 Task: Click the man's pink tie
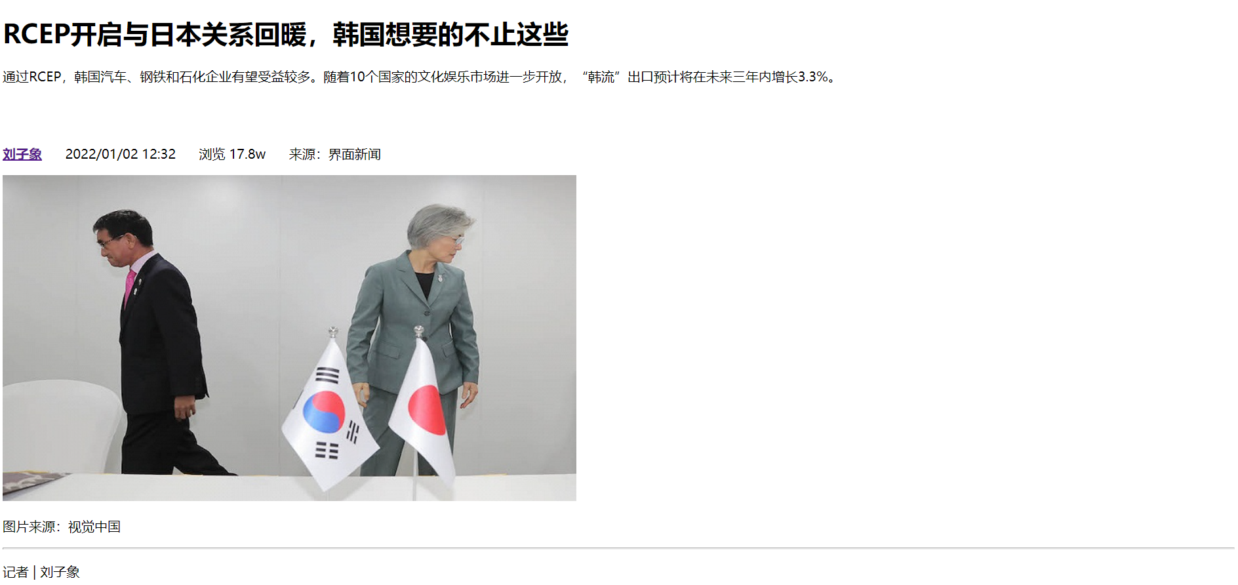click(130, 287)
